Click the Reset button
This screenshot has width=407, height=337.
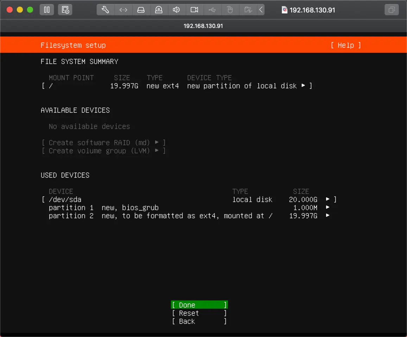coord(199,313)
